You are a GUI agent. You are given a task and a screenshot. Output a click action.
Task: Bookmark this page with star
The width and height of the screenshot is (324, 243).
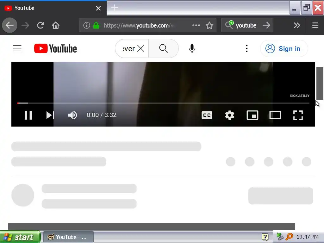click(x=209, y=25)
